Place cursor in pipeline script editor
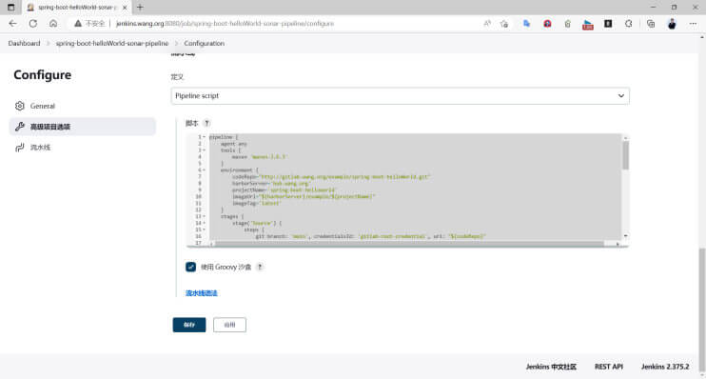Screen dimensions: 706x379 (415, 187)
